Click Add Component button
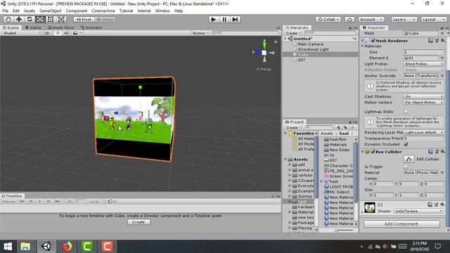The image size is (450, 253). (x=401, y=223)
